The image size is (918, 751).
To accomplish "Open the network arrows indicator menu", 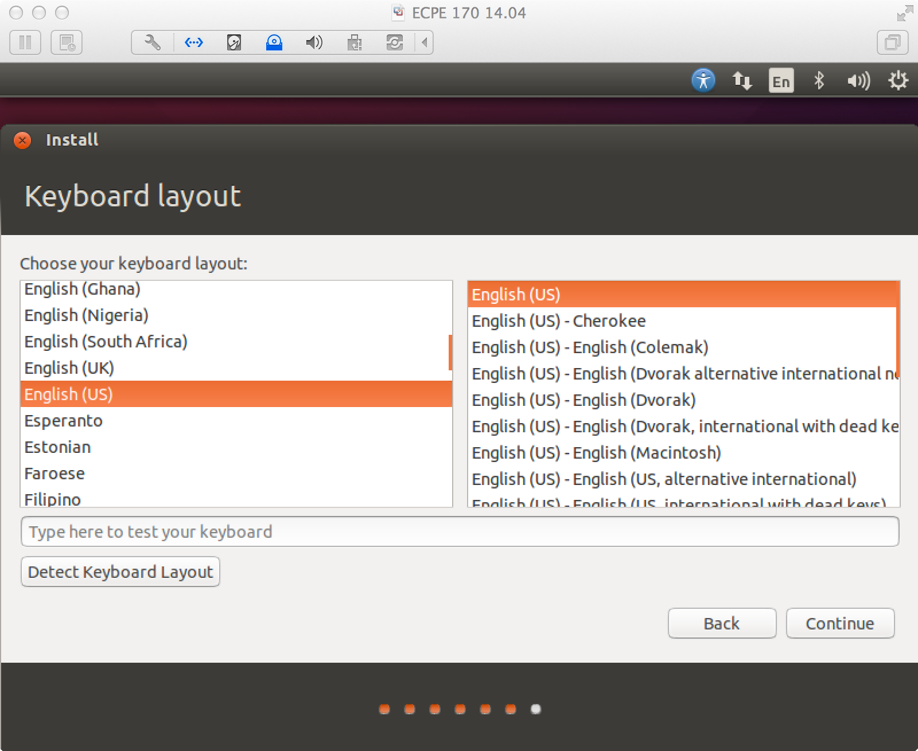I will click(x=742, y=81).
